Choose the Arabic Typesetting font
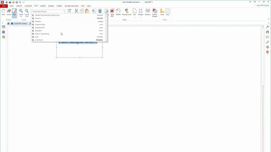 (x=68, y=34)
